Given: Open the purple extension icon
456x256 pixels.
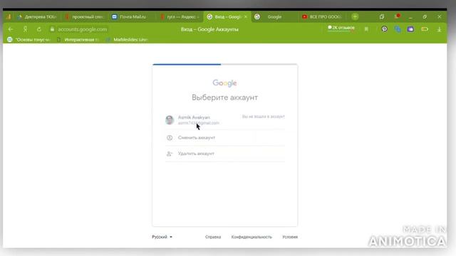Looking at the screenshot, I should [x=410, y=29].
